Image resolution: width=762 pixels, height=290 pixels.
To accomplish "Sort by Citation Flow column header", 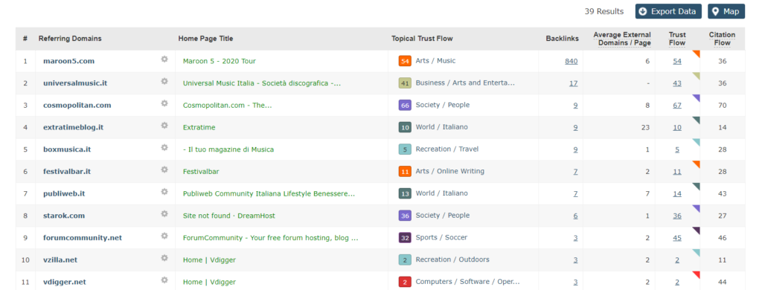I will (x=722, y=39).
